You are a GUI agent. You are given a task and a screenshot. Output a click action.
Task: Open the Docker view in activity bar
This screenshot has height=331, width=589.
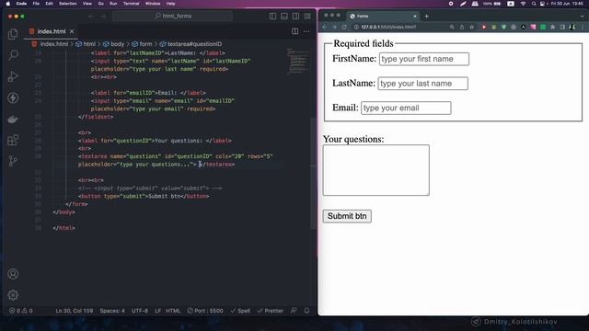pos(13,120)
